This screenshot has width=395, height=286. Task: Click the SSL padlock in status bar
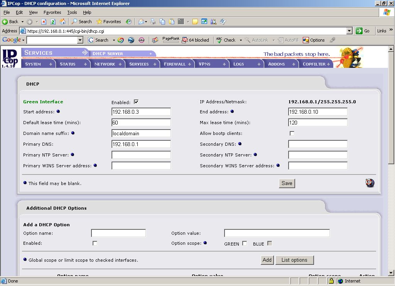pos(331,281)
